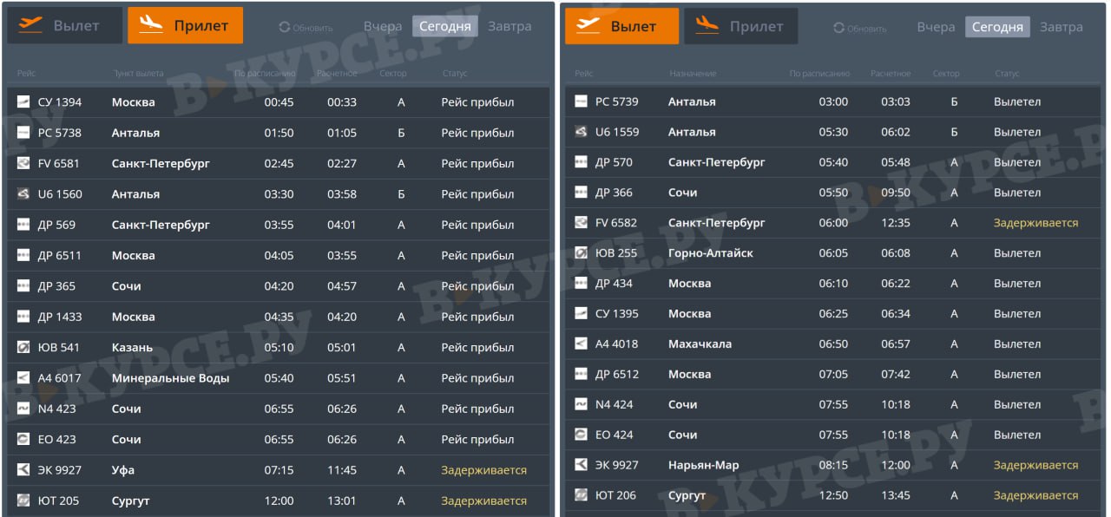Switch to the grey Вылет tab on the arrivals board
Image resolution: width=1111 pixels, height=517 pixels.
tap(64, 26)
